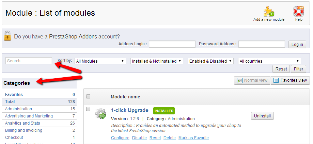This screenshot has width=313, height=144.
Task: Check the 1-click Upgrade module checkbox
Action: (x=88, y=109)
